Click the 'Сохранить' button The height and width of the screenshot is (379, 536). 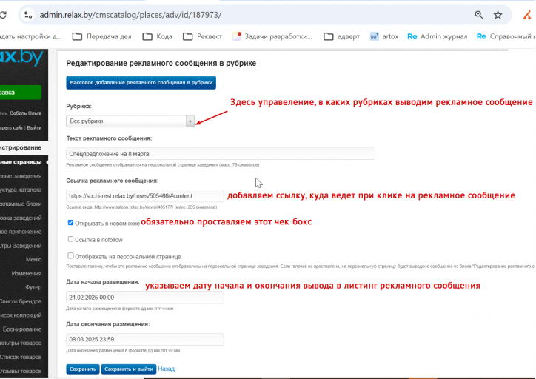coord(83,369)
